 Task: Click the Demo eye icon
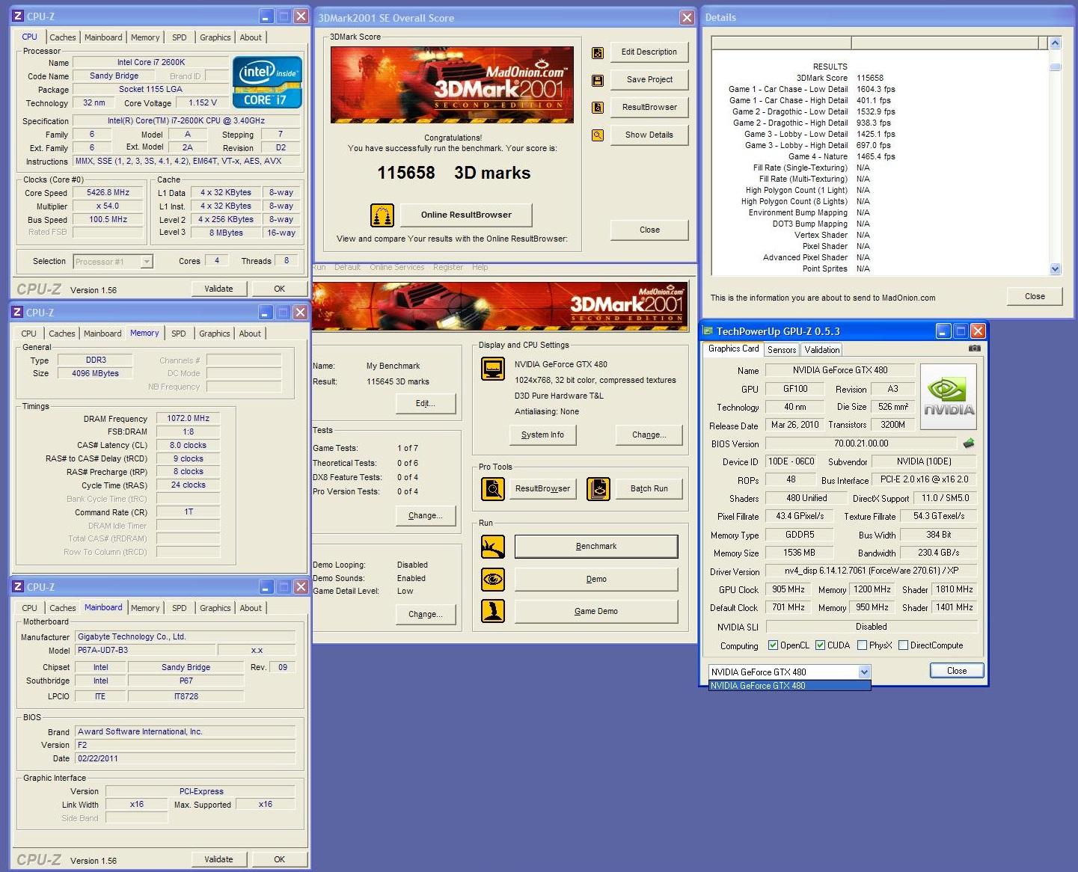click(x=493, y=579)
